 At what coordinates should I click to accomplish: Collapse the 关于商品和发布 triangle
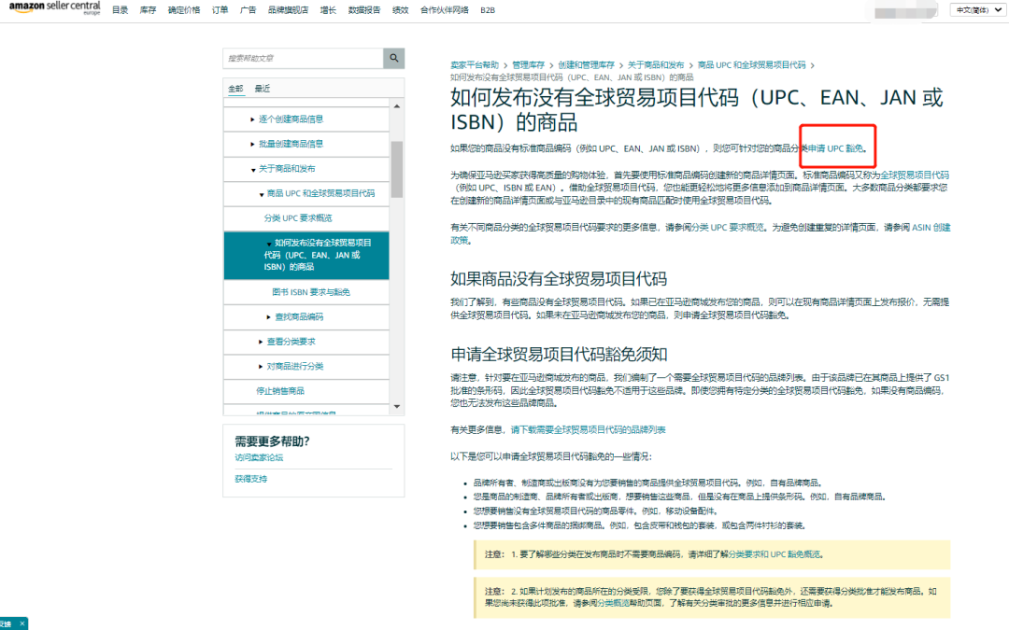(x=253, y=170)
